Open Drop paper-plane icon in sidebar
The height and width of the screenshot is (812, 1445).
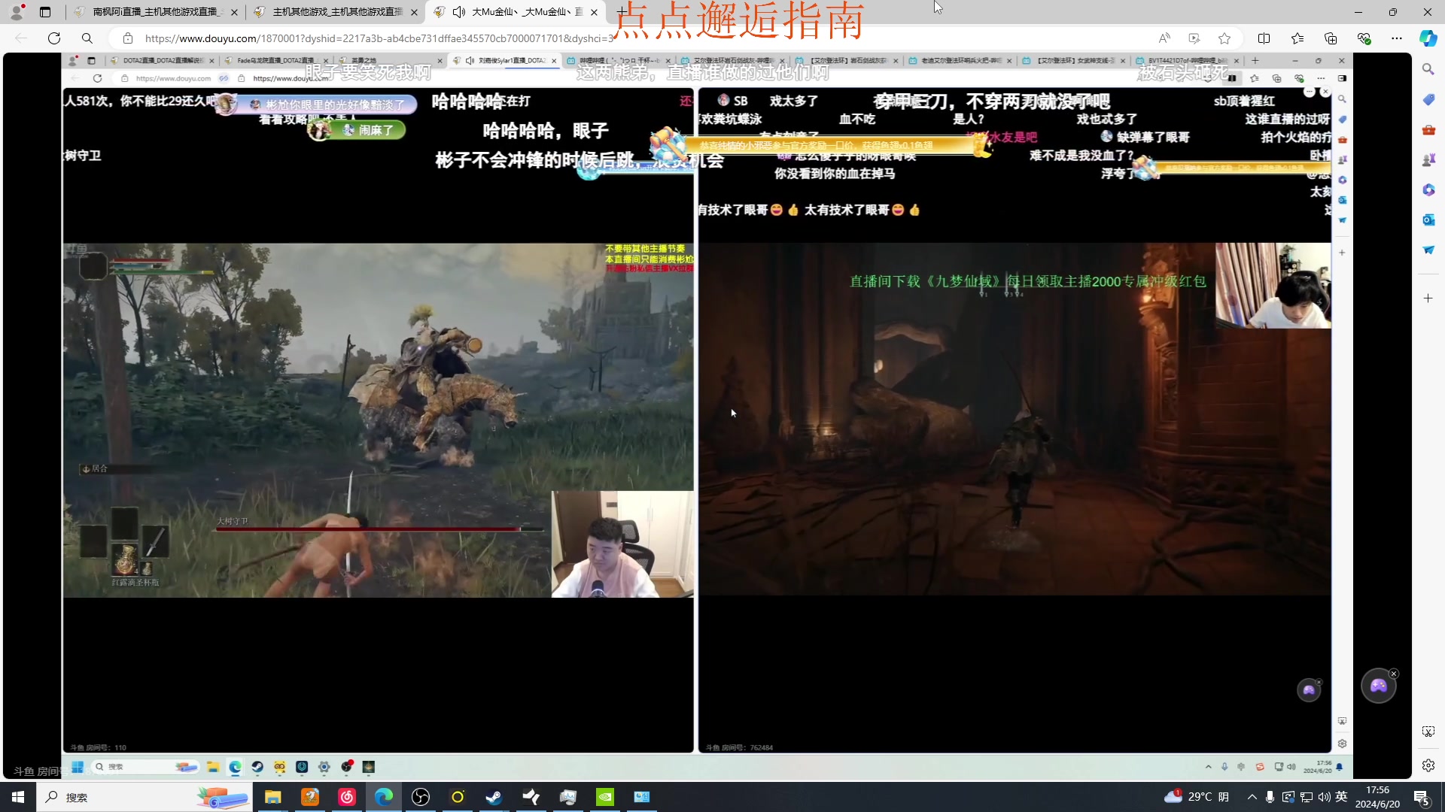[x=1428, y=250]
